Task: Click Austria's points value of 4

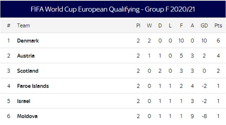Action: coord(218,56)
